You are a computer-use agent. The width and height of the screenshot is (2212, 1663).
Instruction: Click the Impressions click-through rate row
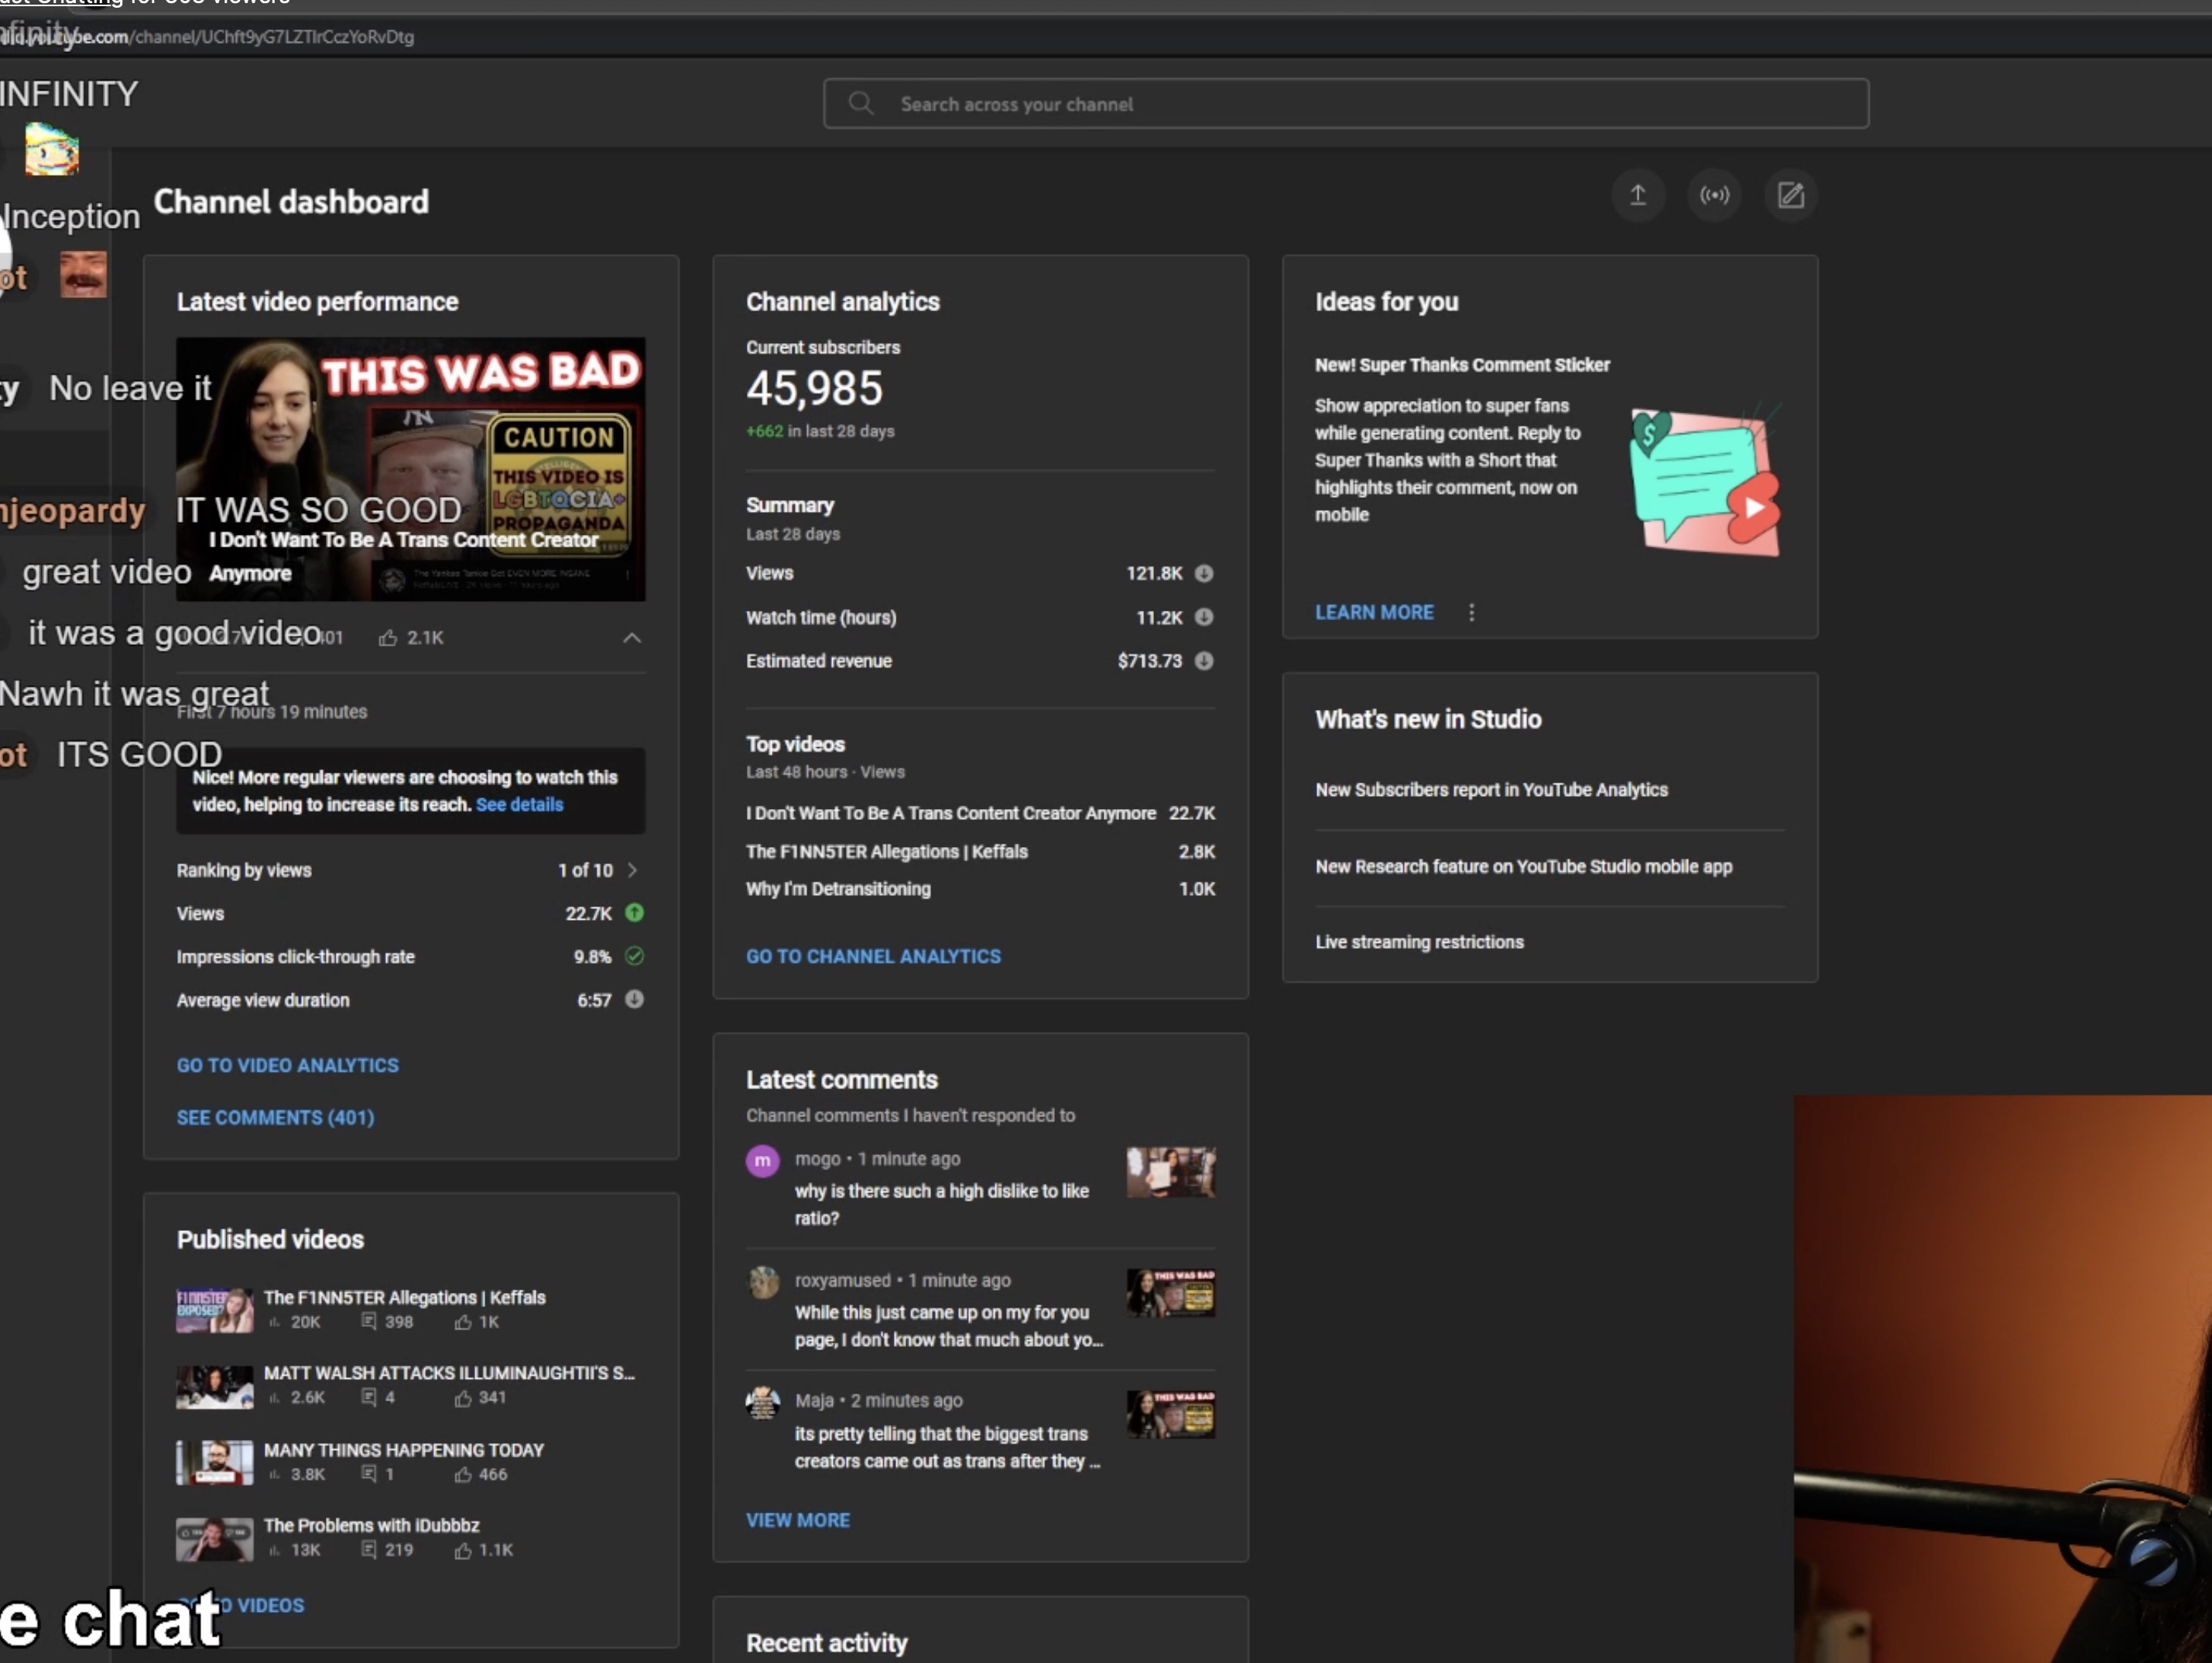[410, 957]
